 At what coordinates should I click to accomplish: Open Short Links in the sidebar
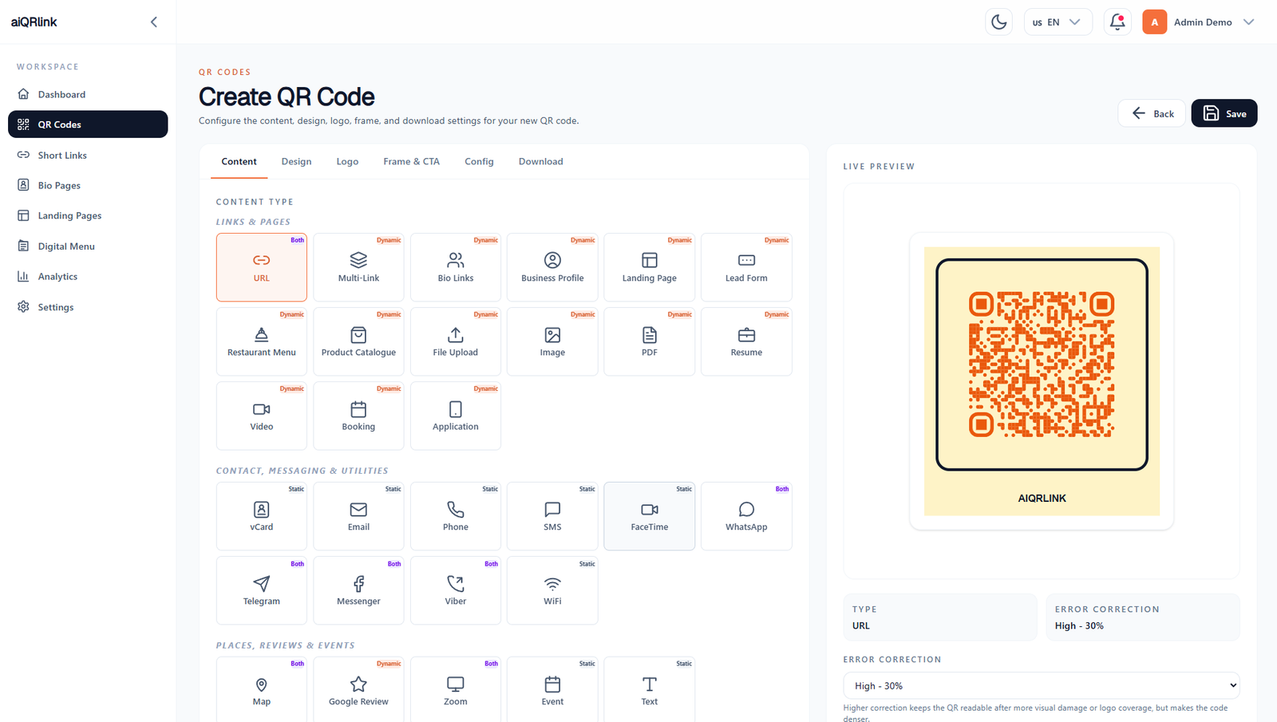pos(88,155)
